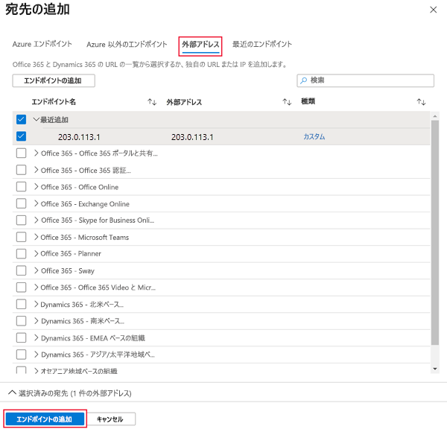Expand Office 365 - Exchange Online group
This screenshot has width=447, height=435.
(37, 203)
